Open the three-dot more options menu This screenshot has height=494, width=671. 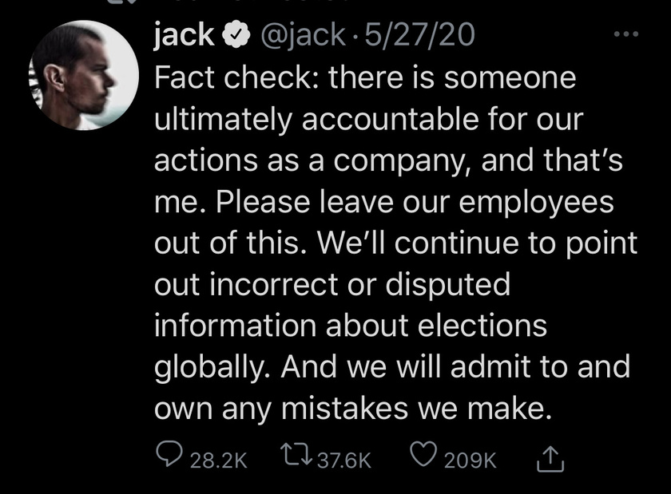tap(626, 34)
